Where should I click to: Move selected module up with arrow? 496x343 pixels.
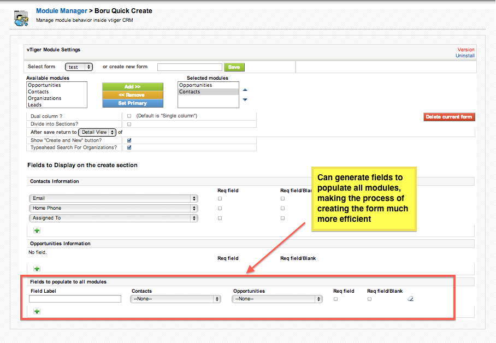pos(245,90)
